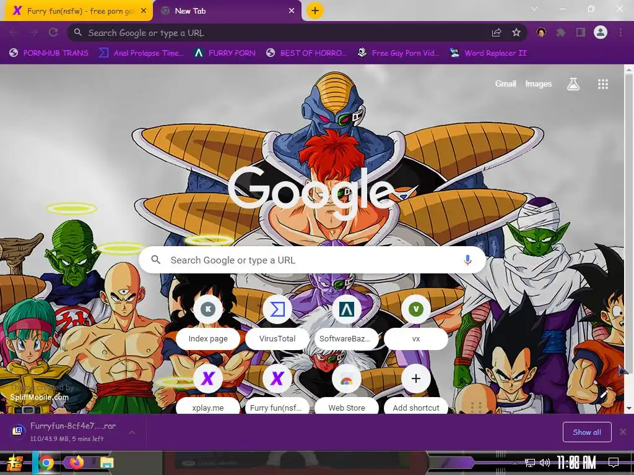Viewport: 634px width, 475px height.
Task: Click the Chrome icon in the taskbar
Action: pos(46,463)
